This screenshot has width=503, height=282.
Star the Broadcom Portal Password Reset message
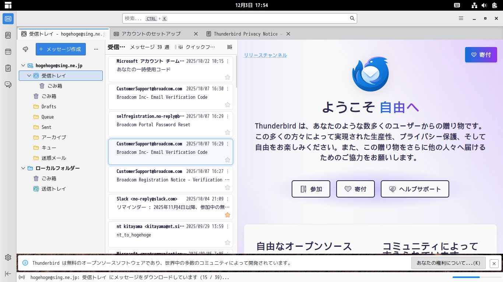click(228, 132)
